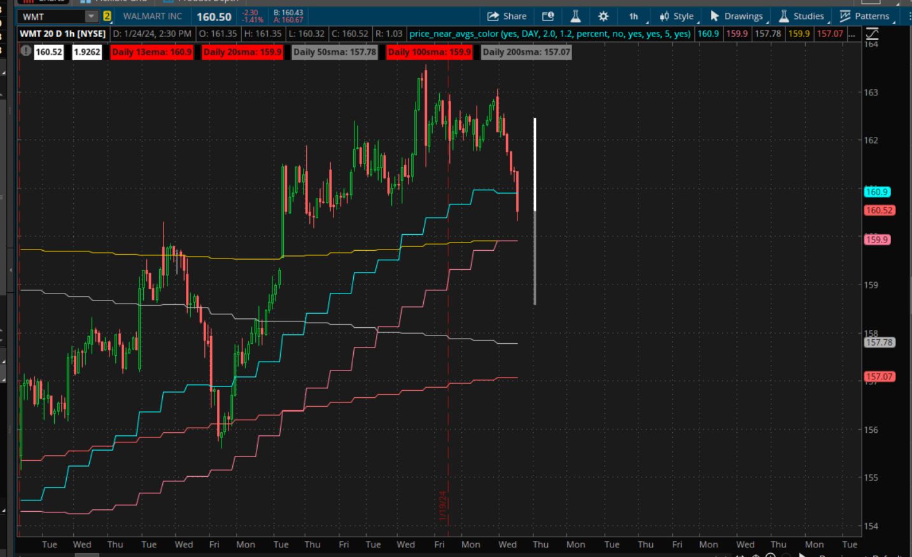This screenshot has width=912, height=557.
Task: Click the red 157.07 price axis bubble
Action: point(880,377)
